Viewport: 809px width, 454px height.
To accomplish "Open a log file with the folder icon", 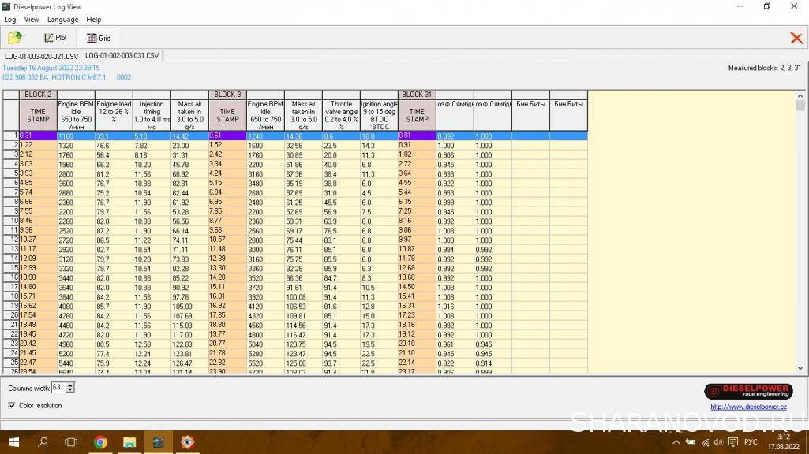I will [14, 37].
